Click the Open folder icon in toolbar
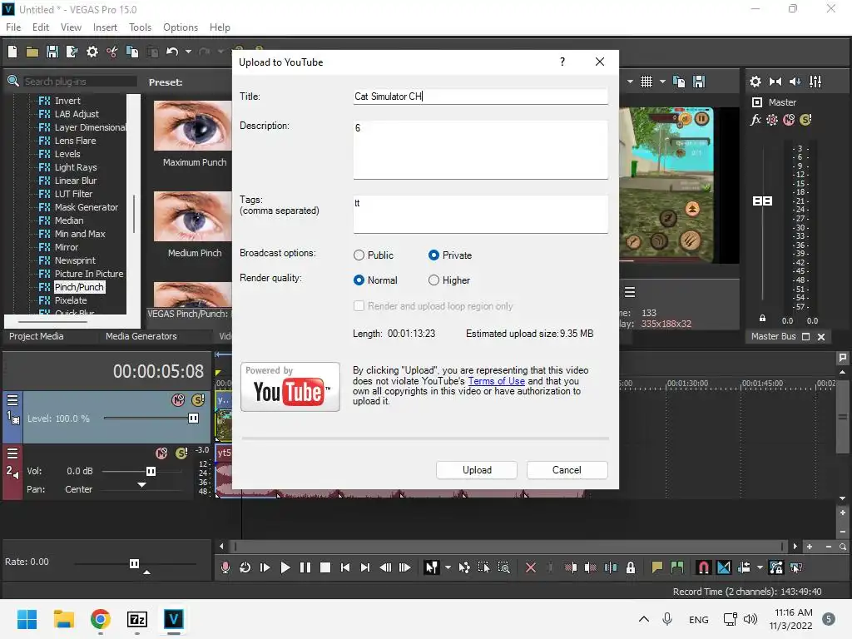852x639 pixels. coord(32,52)
